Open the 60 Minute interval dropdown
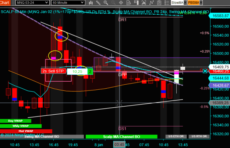 (68, 3)
